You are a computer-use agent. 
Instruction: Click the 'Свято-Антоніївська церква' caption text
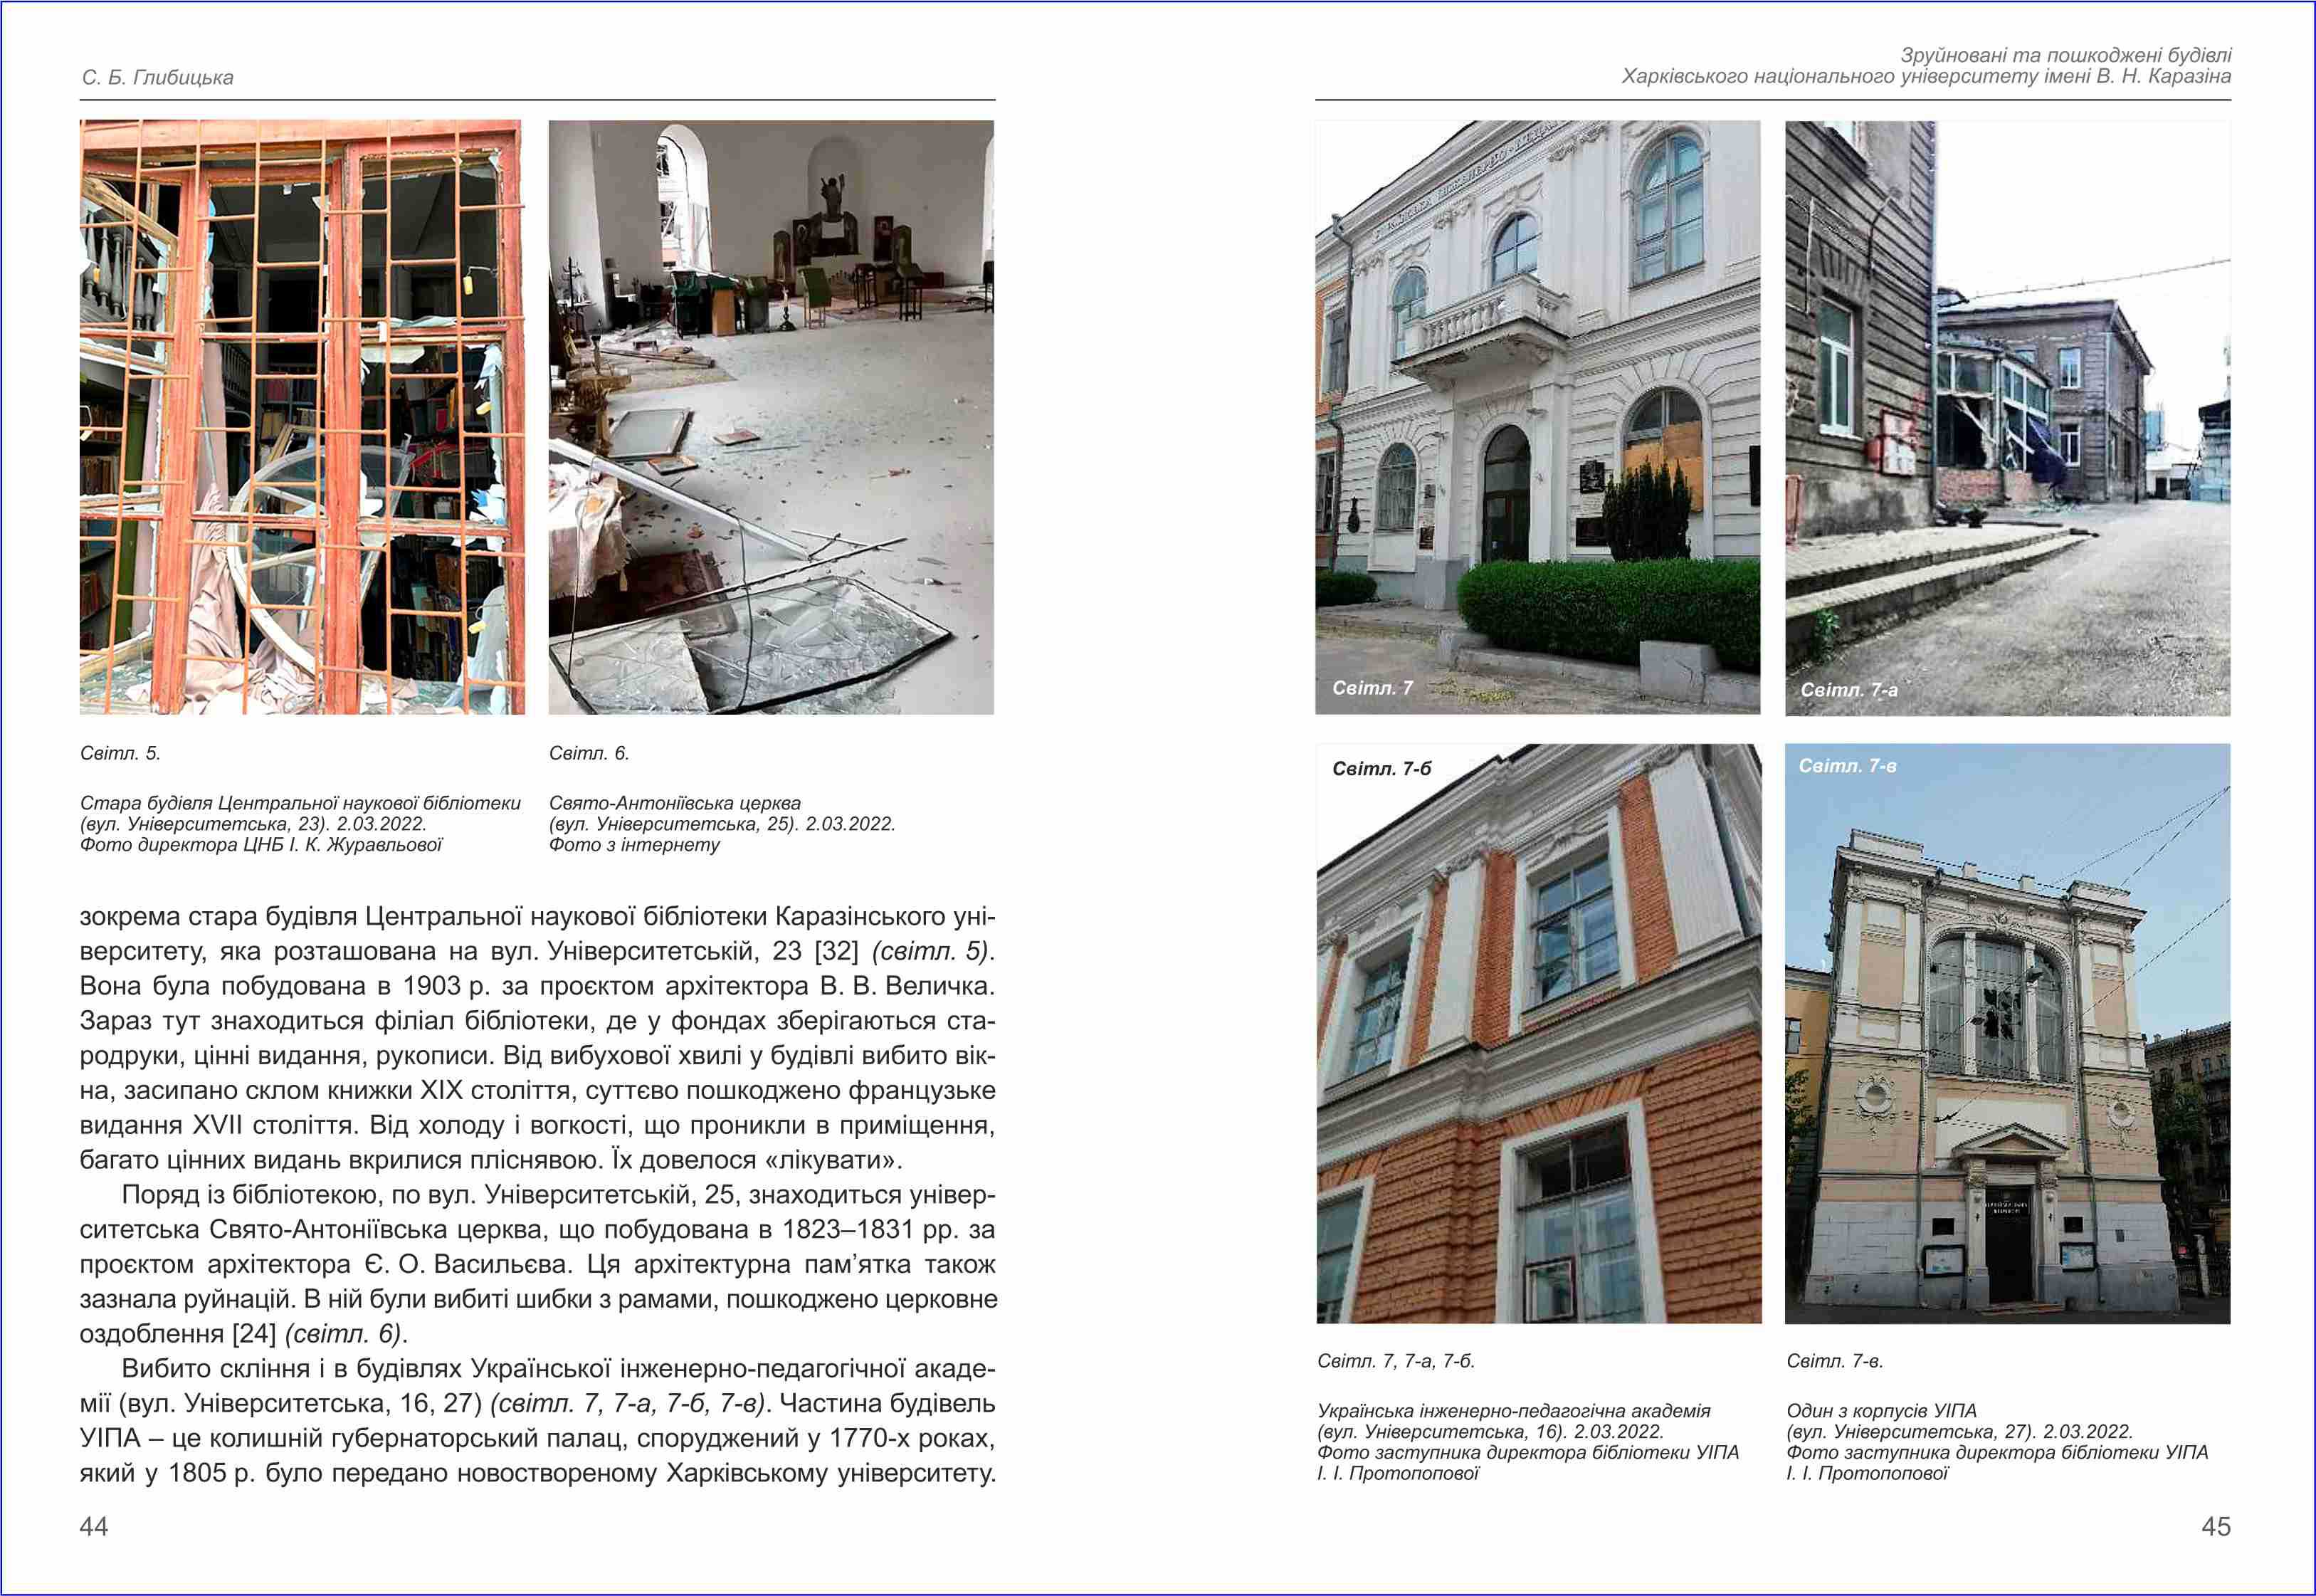675,803
